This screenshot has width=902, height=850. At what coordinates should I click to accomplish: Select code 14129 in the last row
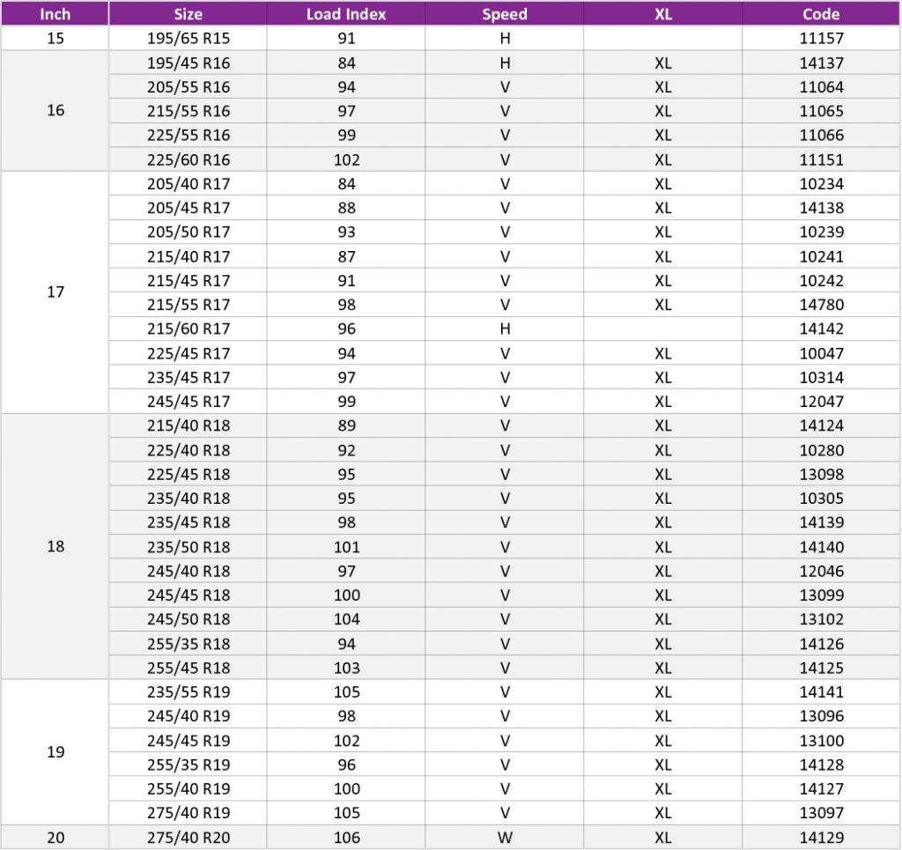(x=821, y=838)
